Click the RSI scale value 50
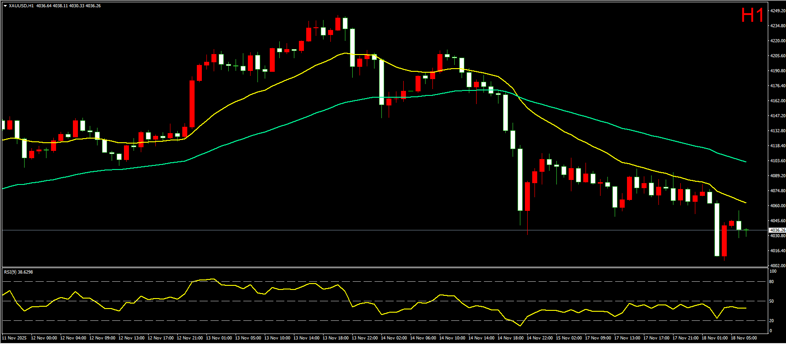Viewport: 786px width, 344px height. (771, 301)
